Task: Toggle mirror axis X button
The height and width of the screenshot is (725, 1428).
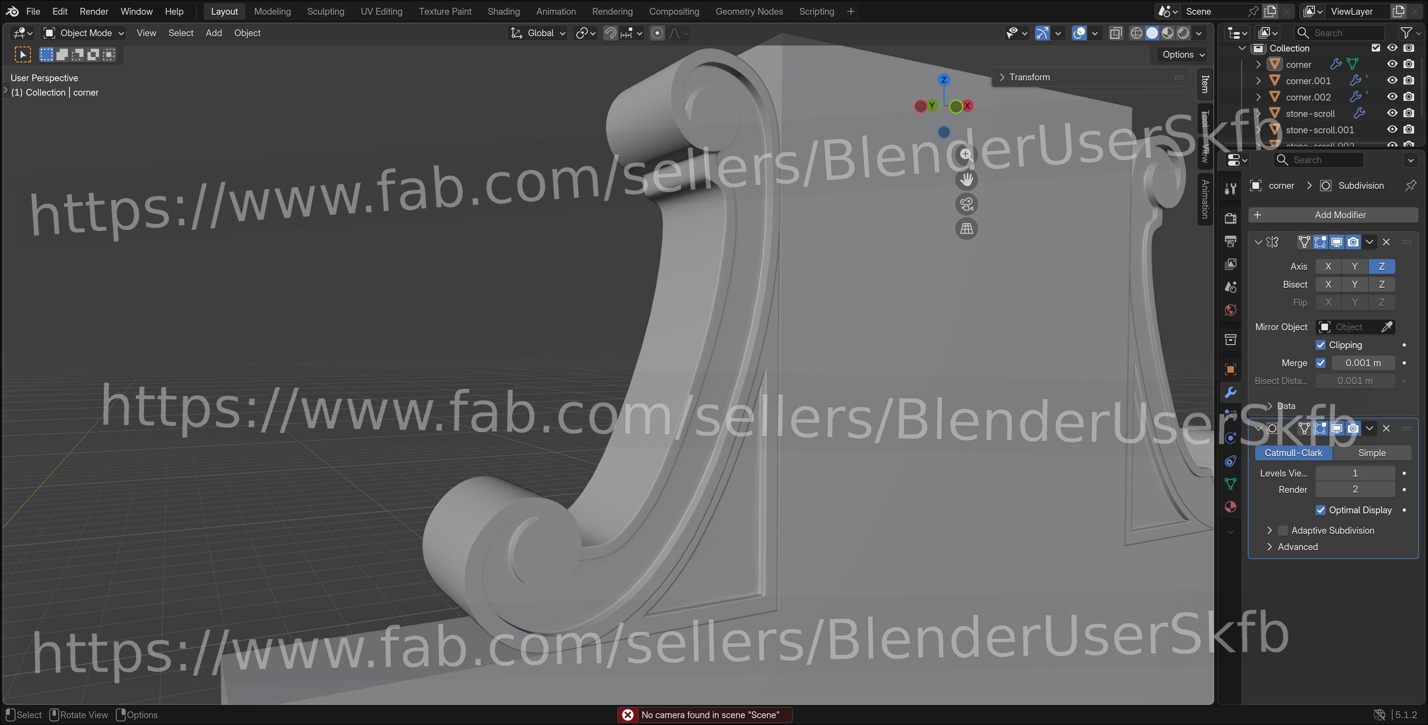Action: pos(1328,266)
